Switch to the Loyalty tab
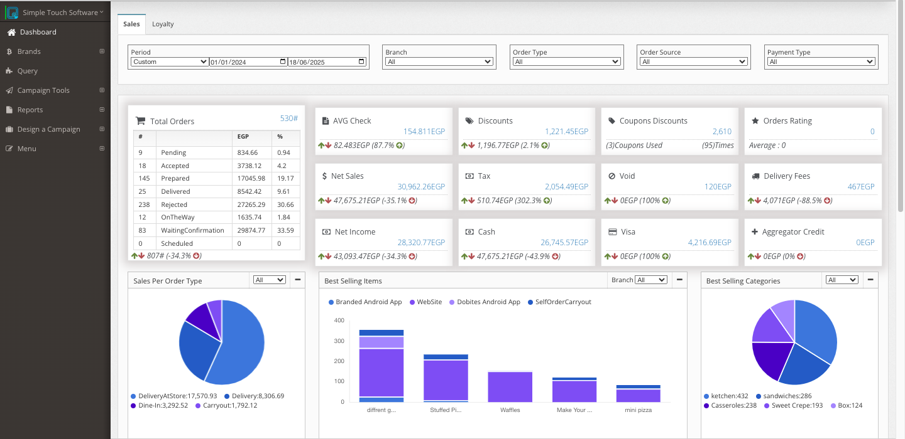Screen dimensions: 905x439 163,24
